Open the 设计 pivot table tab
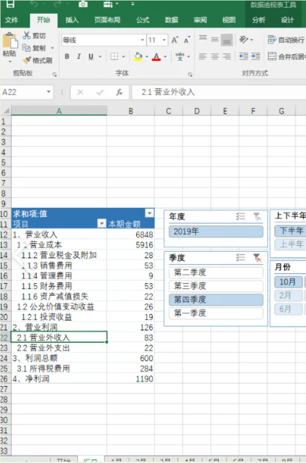 (287, 20)
